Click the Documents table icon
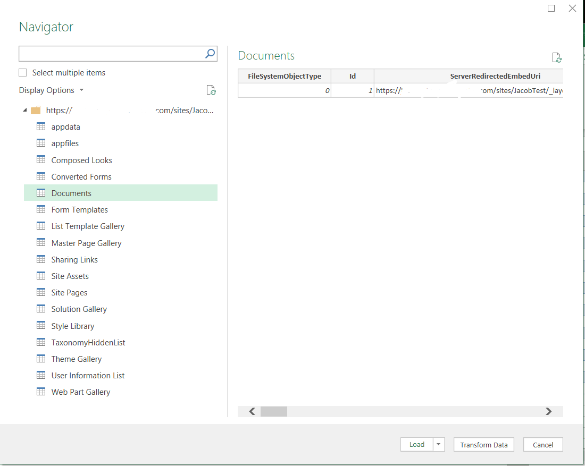585x466 pixels. tap(41, 193)
